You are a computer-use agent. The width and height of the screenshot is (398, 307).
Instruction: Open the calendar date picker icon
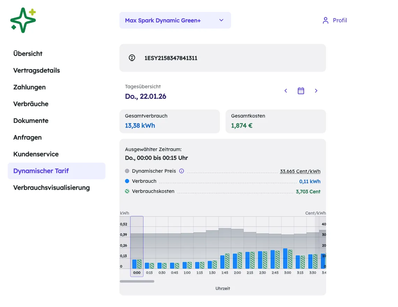[301, 91]
